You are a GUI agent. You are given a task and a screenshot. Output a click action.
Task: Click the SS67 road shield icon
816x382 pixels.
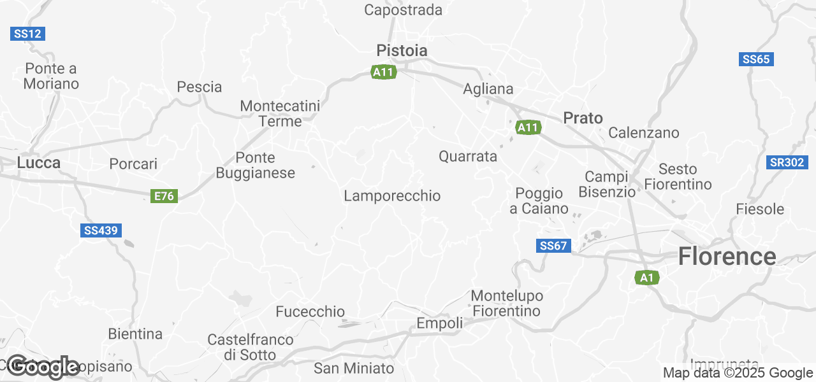pyautogui.click(x=553, y=246)
